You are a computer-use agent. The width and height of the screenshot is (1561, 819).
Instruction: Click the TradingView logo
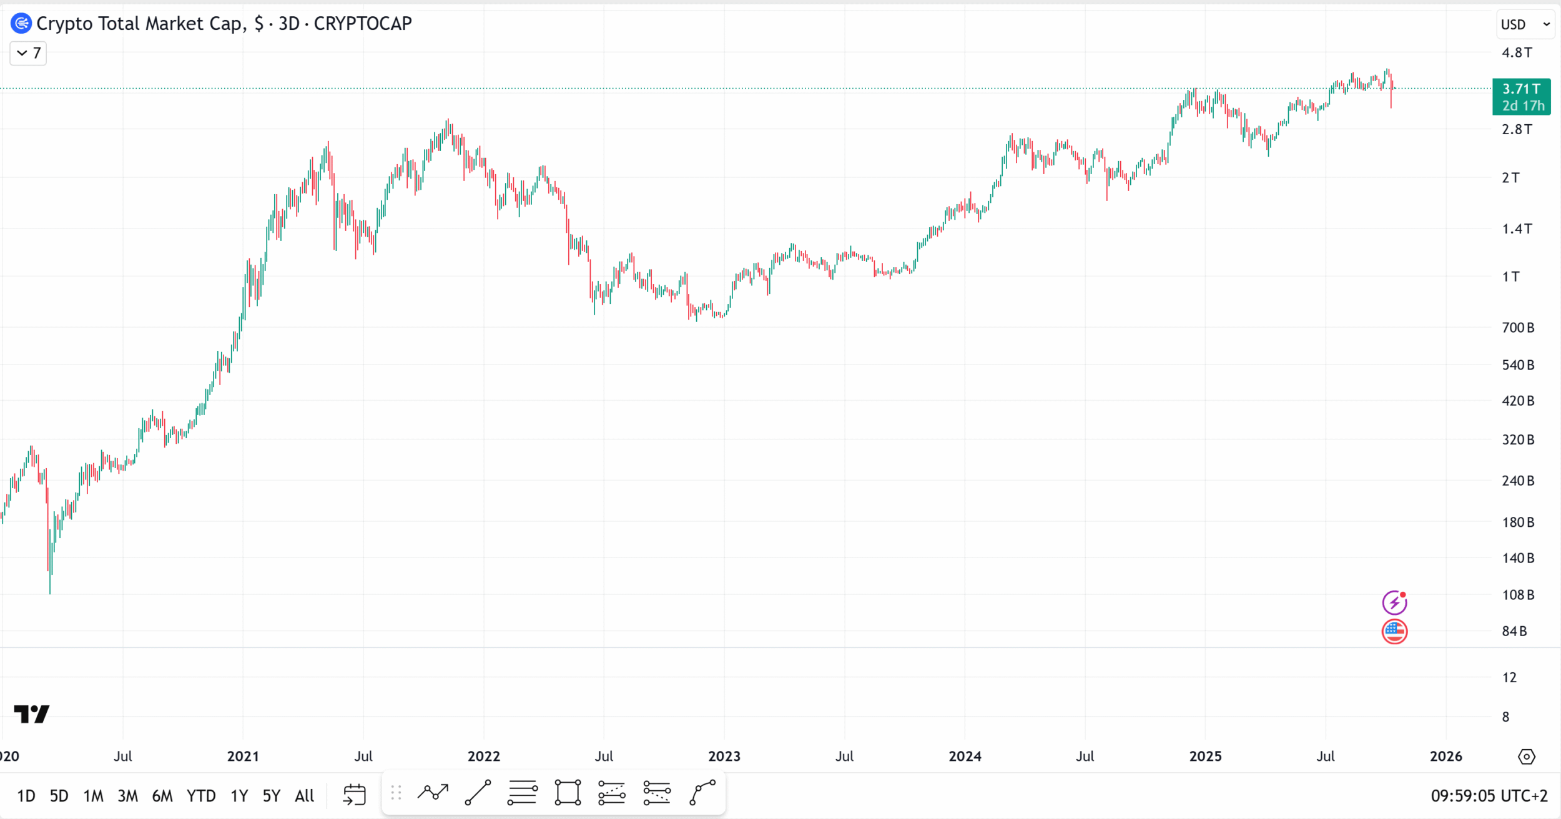(x=31, y=714)
